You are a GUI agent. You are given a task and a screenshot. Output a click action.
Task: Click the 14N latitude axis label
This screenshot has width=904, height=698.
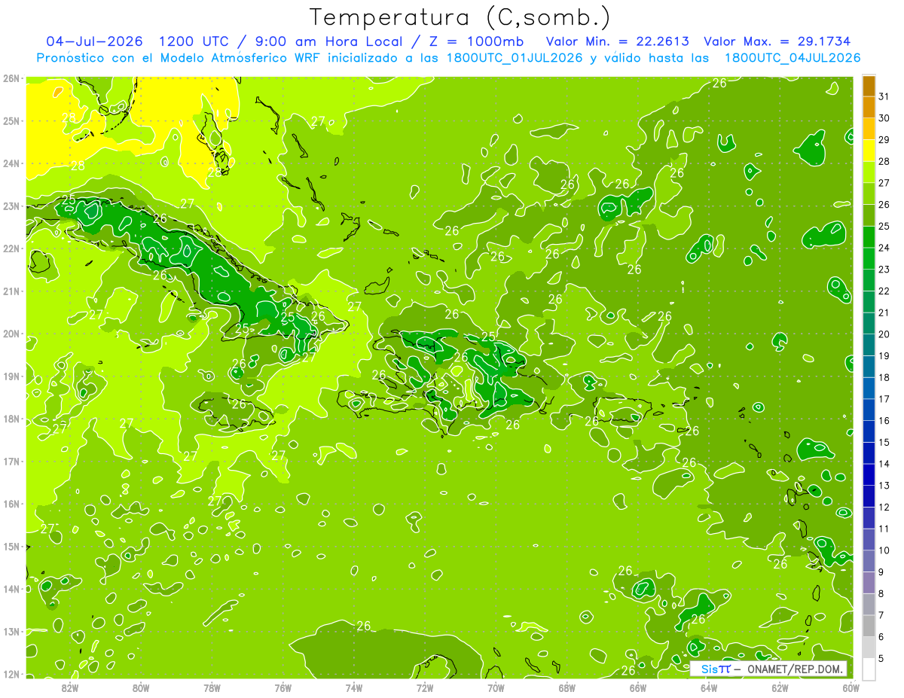tap(11, 589)
